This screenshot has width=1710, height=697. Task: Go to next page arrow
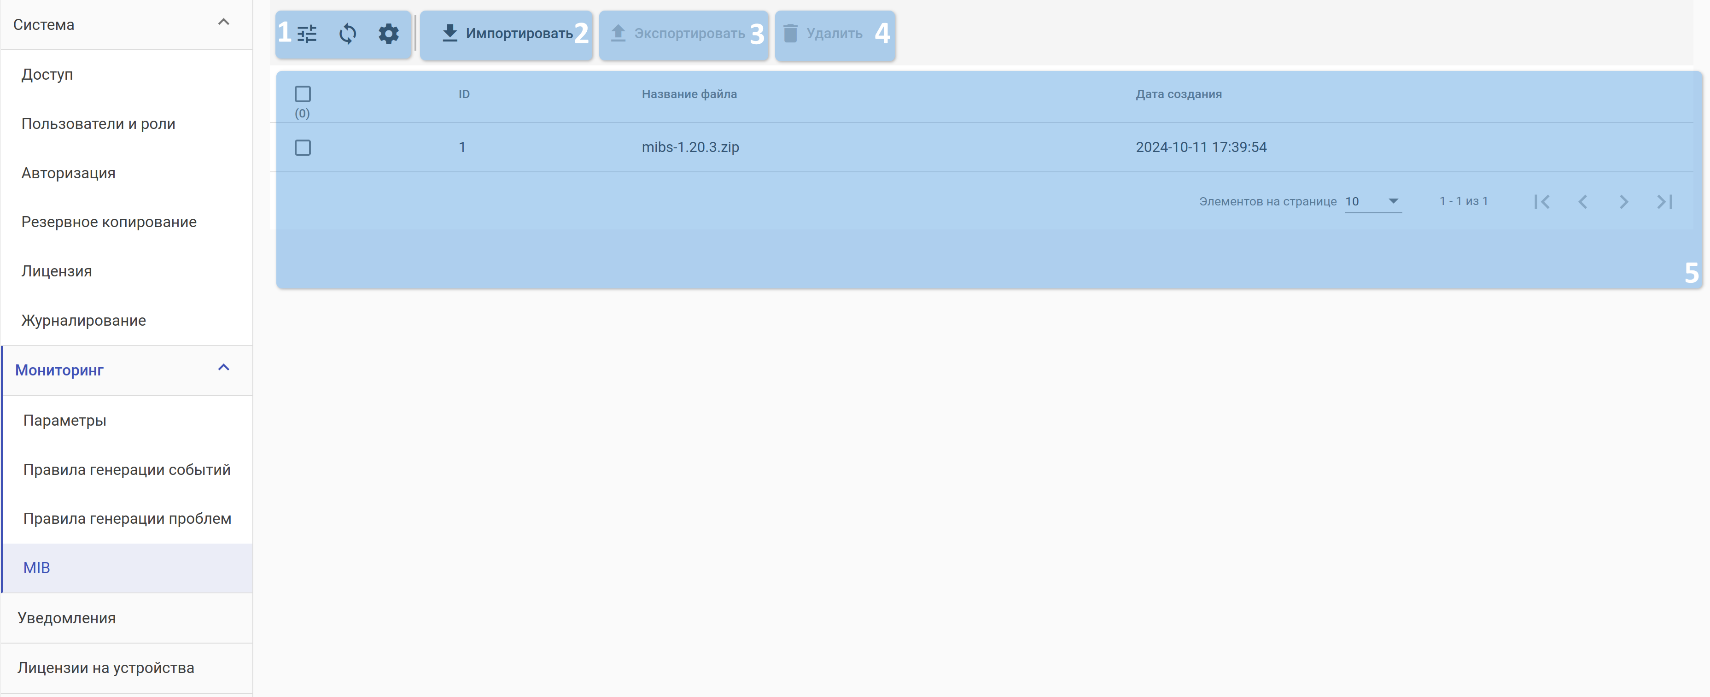pyautogui.click(x=1624, y=202)
